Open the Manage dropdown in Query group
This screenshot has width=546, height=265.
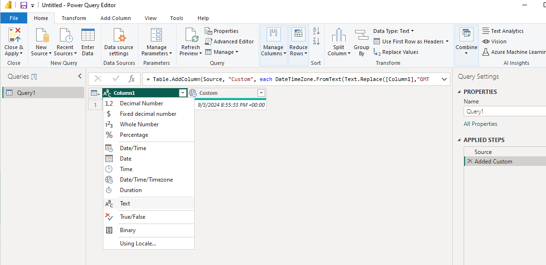tap(221, 52)
